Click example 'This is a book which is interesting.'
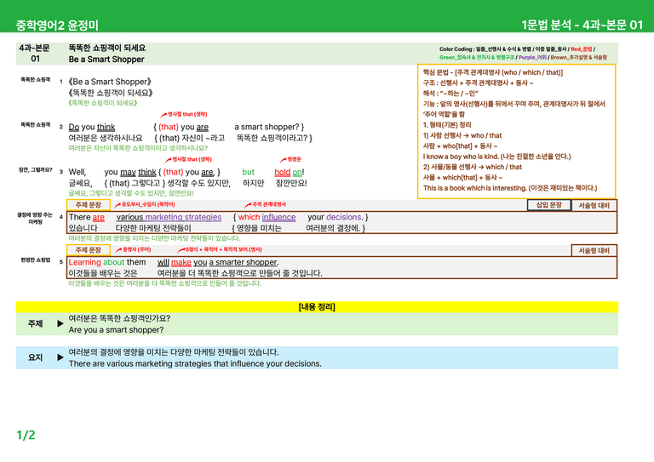The height and width of the screenshot is (462, 654). point(475,188)
